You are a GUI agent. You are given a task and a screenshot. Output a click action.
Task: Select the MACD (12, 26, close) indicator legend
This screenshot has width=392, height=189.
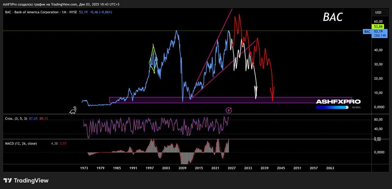pyautogui.click(x=20, y=143)
